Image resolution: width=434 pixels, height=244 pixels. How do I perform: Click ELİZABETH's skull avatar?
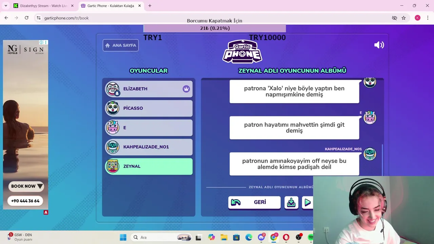pyautogui.click(x=113, y=89)
